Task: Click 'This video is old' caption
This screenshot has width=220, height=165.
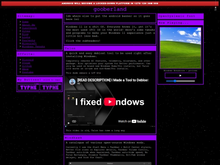Action: 95,130
